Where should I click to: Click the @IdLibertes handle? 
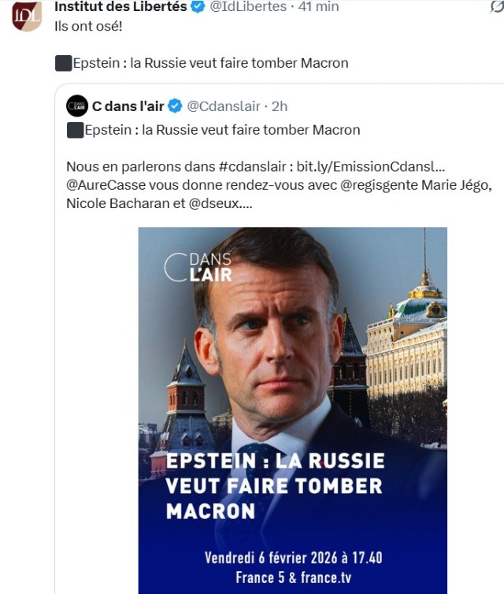247,7
